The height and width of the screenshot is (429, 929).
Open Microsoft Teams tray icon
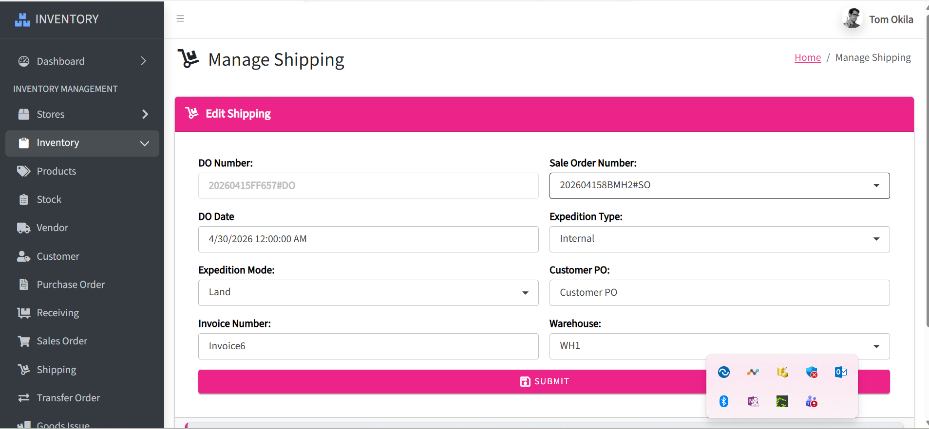tap(812, 401)
